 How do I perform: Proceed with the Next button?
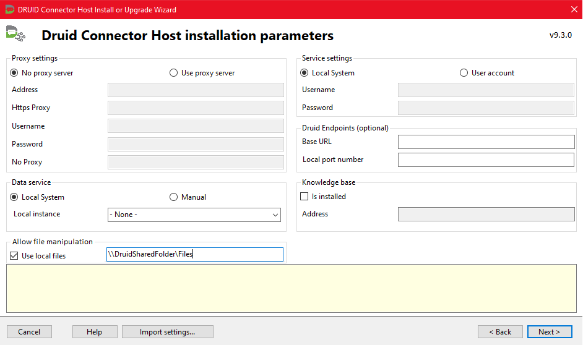pos(550,331)
